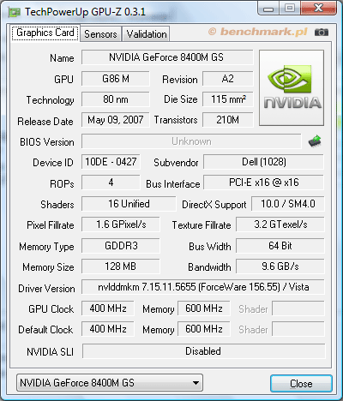Click the BIOS save chip icon
The image size is (343, 401).
click(x=315, y=141)
